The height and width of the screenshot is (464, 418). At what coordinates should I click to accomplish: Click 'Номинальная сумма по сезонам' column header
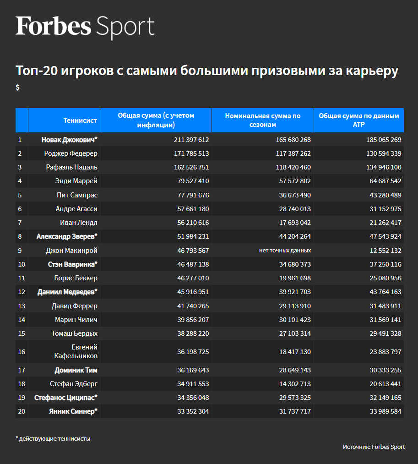(x=262, y=120)
